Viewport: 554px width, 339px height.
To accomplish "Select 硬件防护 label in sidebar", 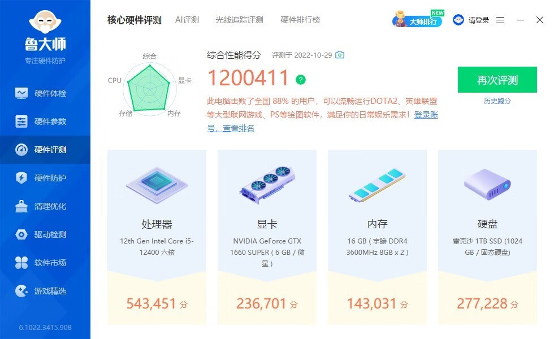I will tap(50, 178).
